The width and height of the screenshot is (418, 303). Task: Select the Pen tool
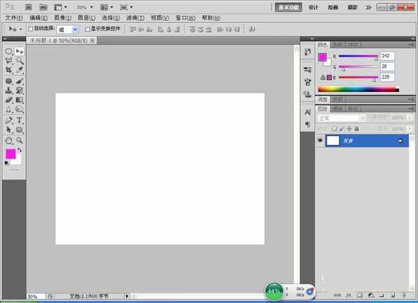point(8,120)
